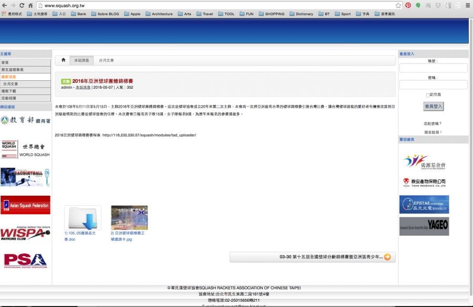Bookmark this page with the star icon
The height and width of the screenshot is (307, 473).
pos(398,5)
